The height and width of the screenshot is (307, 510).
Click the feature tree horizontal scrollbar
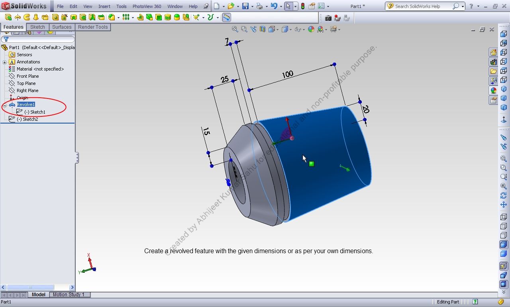38,287
